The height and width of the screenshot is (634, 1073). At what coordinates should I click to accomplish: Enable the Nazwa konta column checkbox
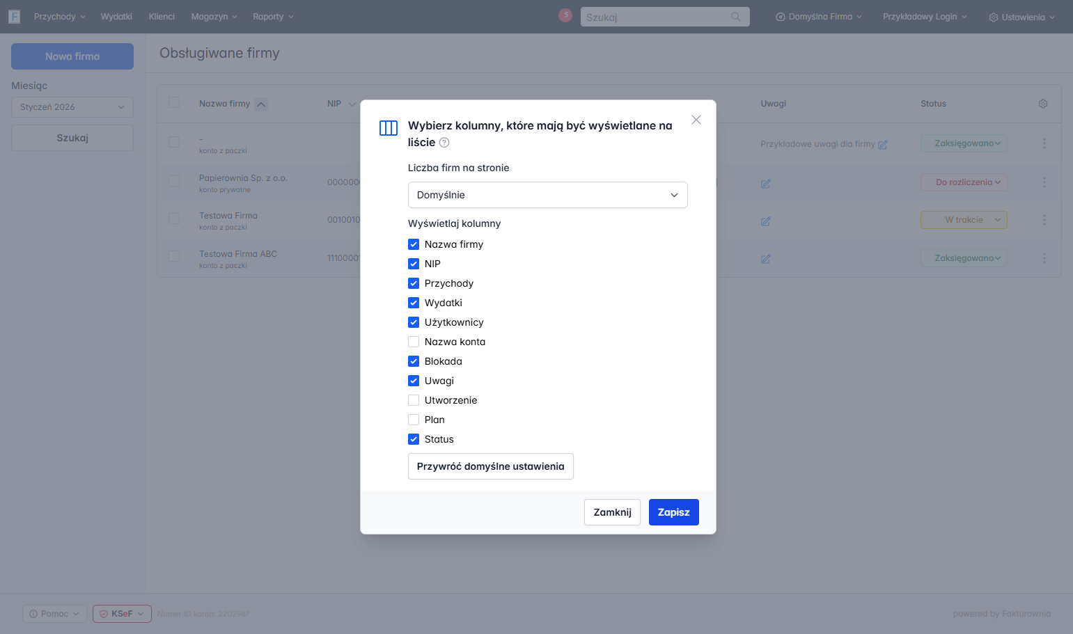coord(414,342)
